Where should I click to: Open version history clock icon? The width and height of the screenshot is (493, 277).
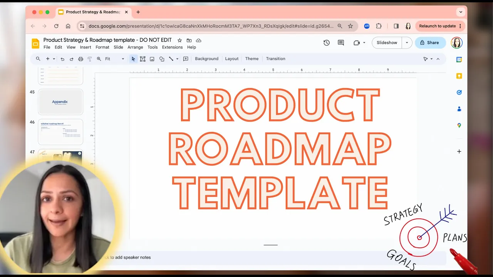pos(327,43)
